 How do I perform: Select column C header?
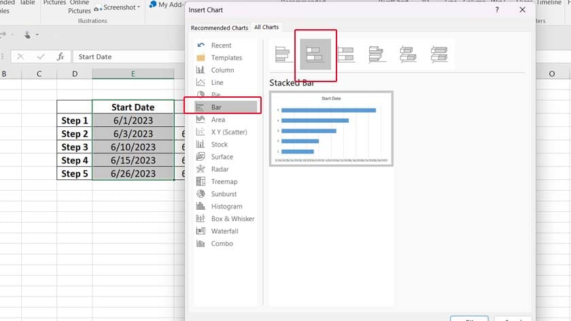pyautogui.click(x=39, y=74)
